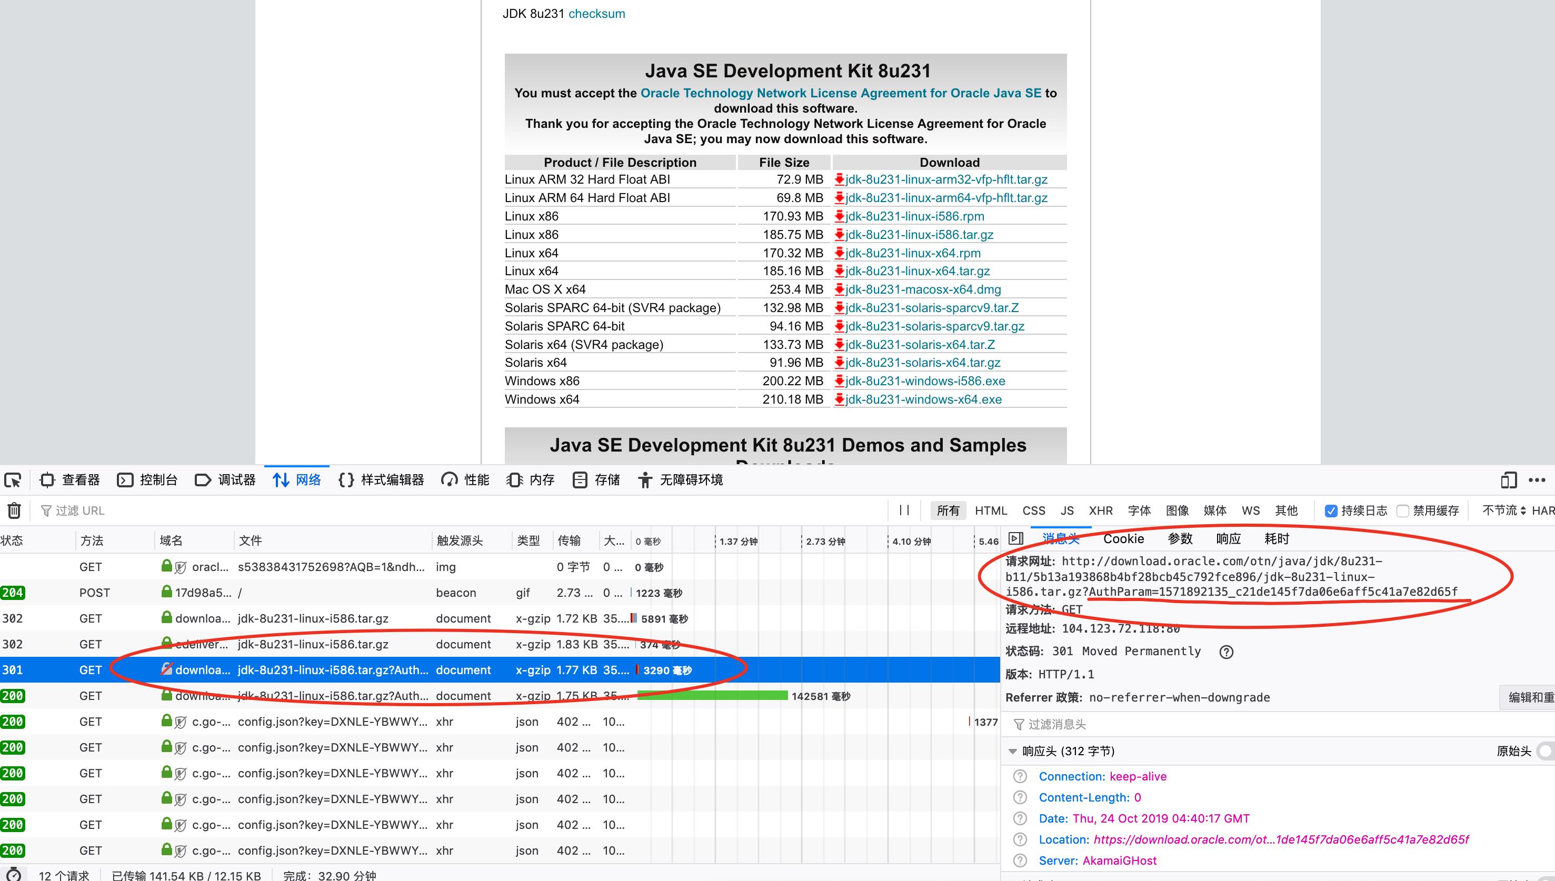Select the 200 GET request taking 142581 毫秒

coord(499,696)
